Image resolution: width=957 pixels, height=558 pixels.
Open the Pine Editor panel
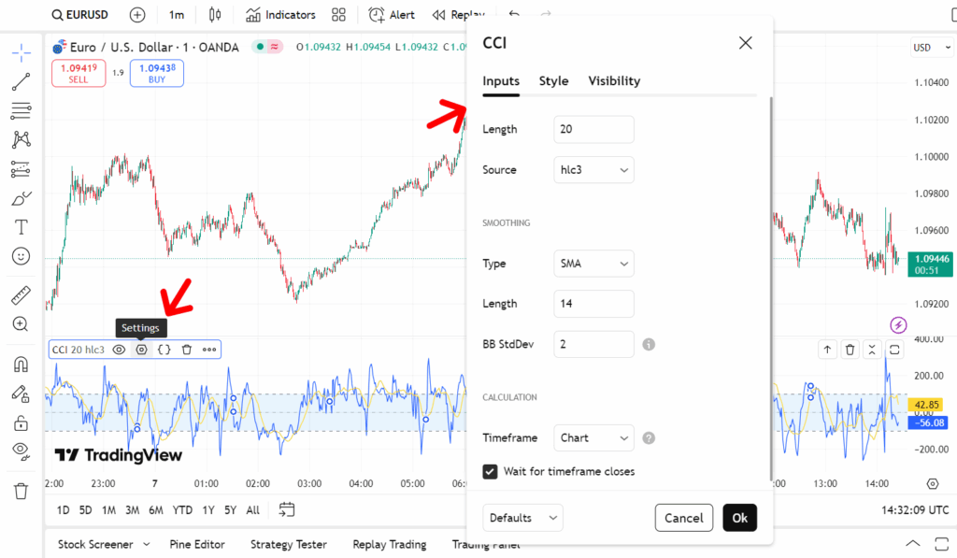tap(197, 544)
